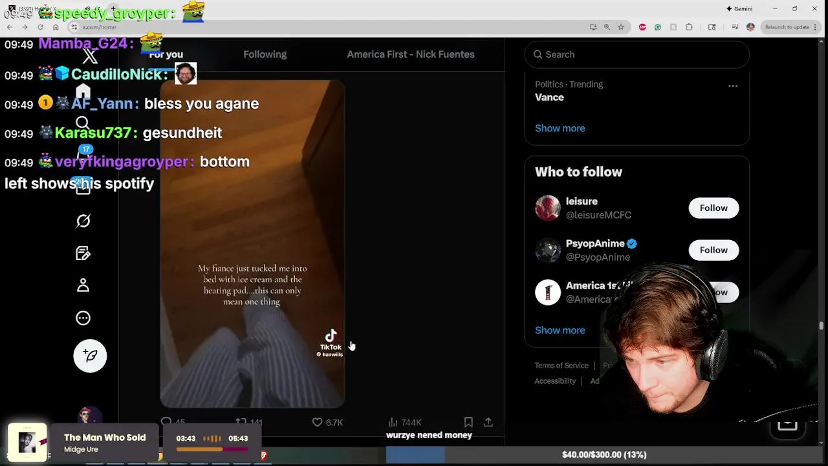Click the red extension icon in toolbar
This screenshot has width=828, height=466.
(642, 27)
